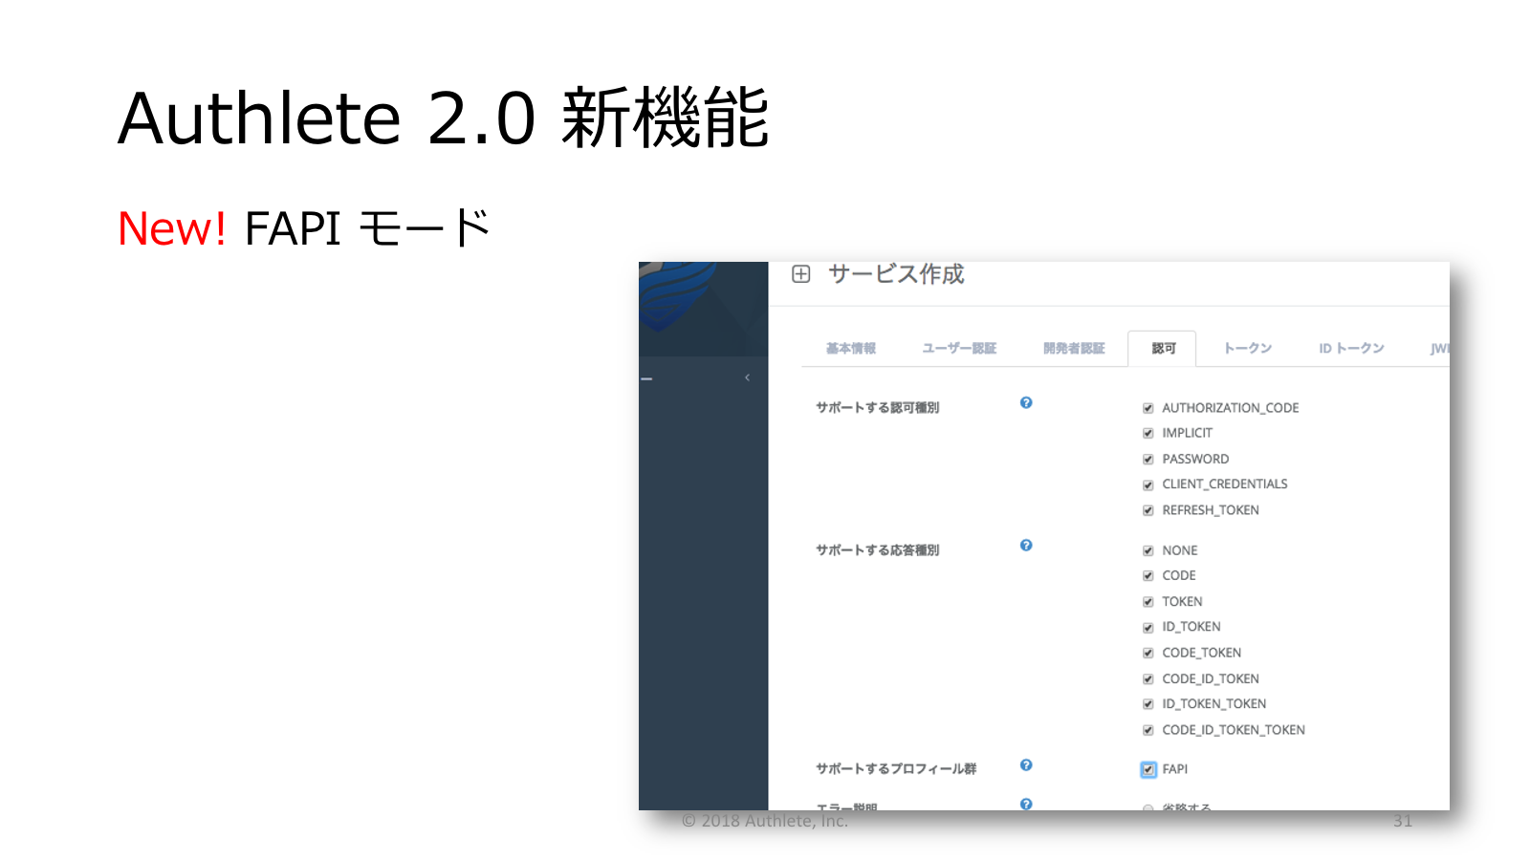Image resolution: width=1530 pixels, height=860 pixels.
Task: Toggle the CODE_TOKEN checkbox
Action: click(1148, 654)
